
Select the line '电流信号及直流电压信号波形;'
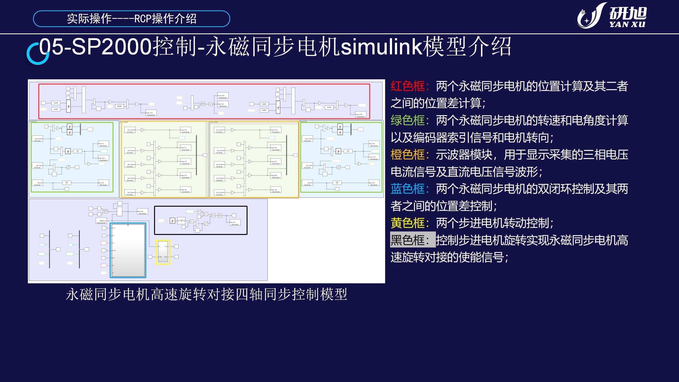point(467,172)
